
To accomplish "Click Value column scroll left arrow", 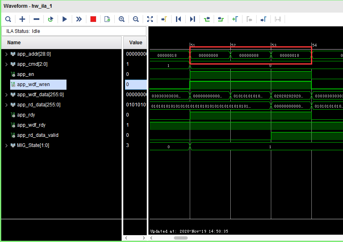I will coord(126,238).
